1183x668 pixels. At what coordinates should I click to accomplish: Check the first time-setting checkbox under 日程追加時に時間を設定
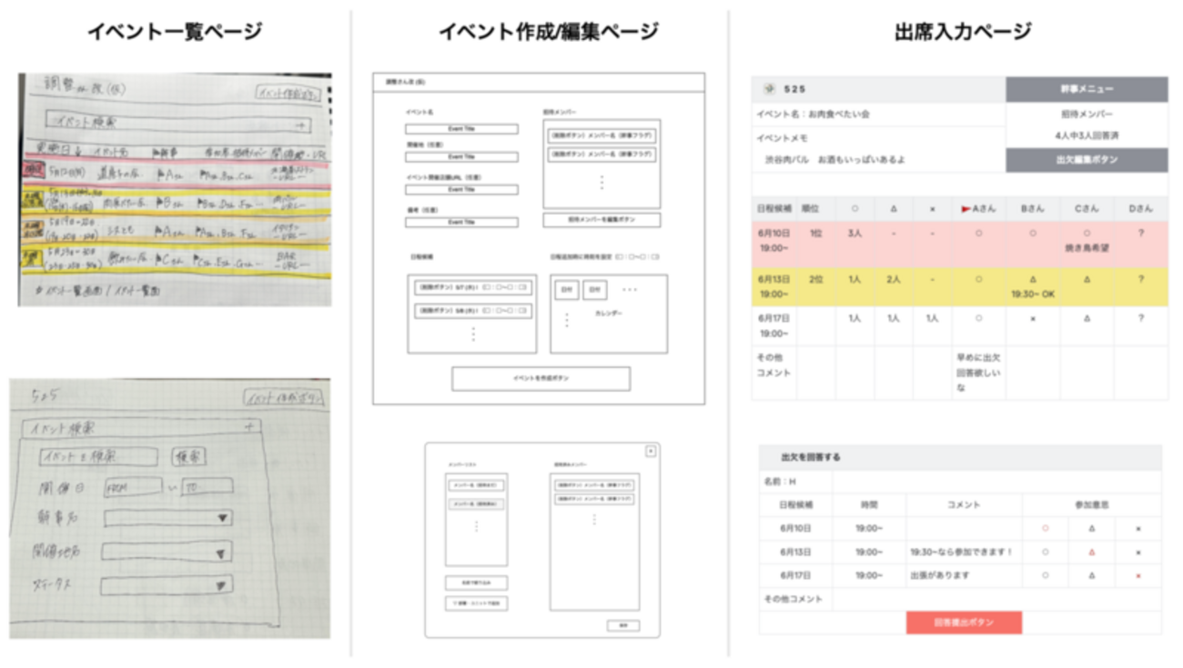pos(620,257)
